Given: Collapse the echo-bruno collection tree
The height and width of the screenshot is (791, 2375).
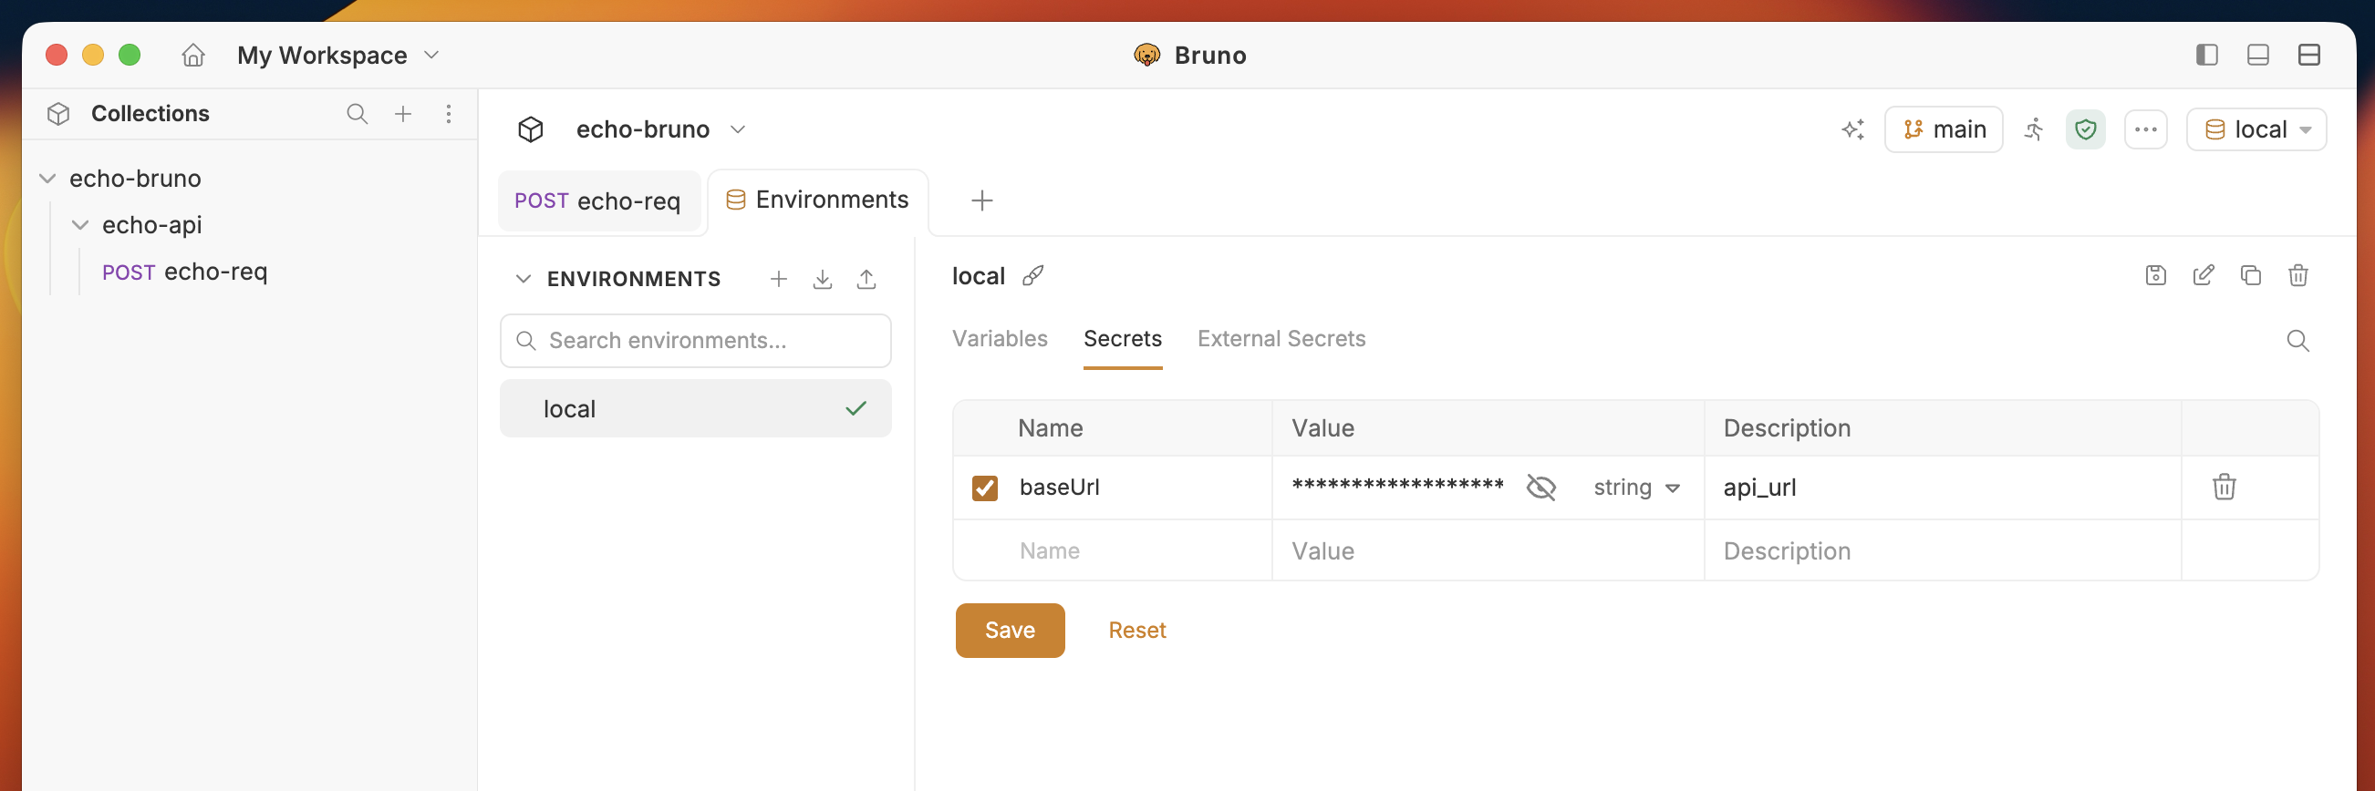Looking at the screenshot, I should (48, 179).
